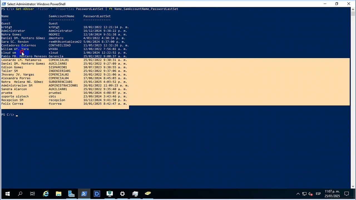Click the SamAccountName column header
This screenshot has height=200, width=356.
coord(61,16)
